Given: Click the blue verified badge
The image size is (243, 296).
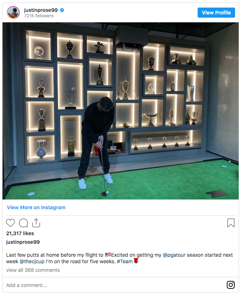Looking at the screenshot, I should click(62, 10).
